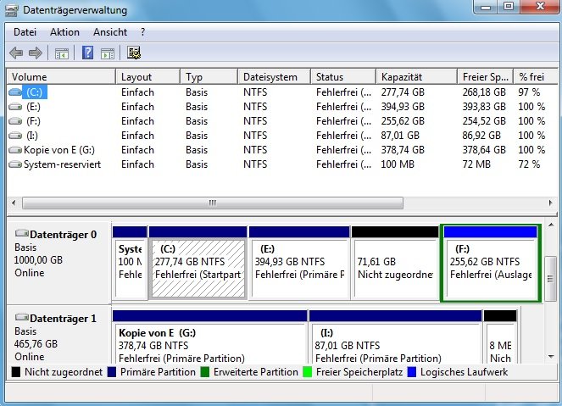Click the Datenträger 0 disk icon
Viewport: 562px width, 406px height.
coord(22,233)
